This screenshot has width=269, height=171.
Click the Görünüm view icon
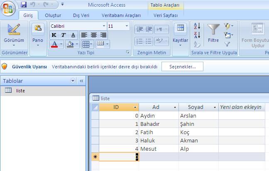pos(14,29)
